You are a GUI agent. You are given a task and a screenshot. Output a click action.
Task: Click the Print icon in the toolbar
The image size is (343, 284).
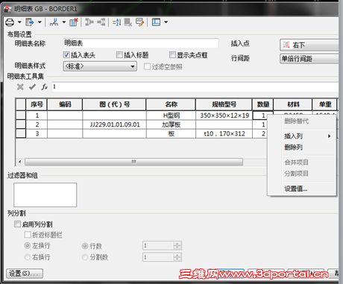click(10, 22)
